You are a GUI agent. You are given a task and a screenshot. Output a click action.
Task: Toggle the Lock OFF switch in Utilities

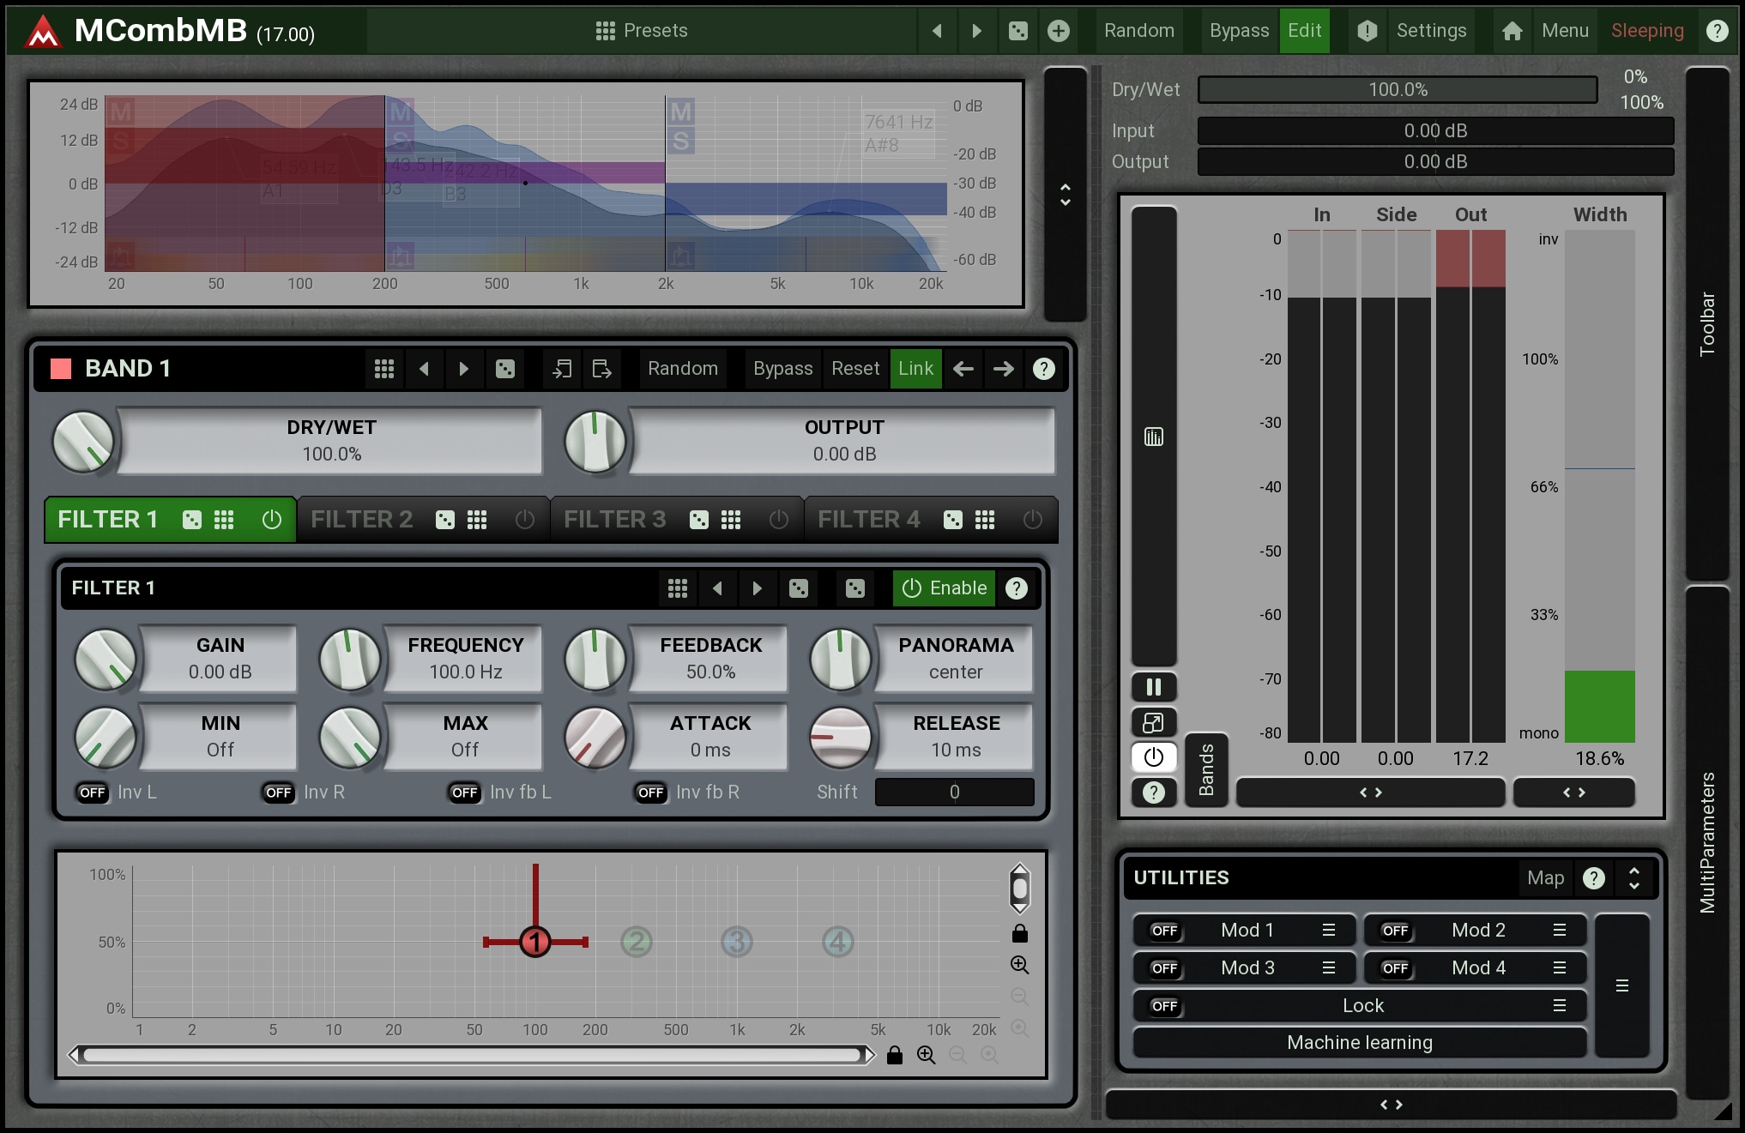coord(1164,1006)
